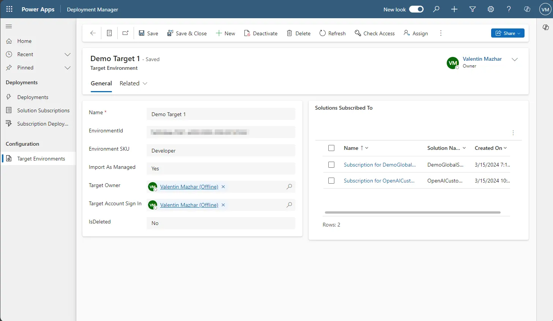Open Share button dropdown
553x321 pixels.
tap(508, 33)
